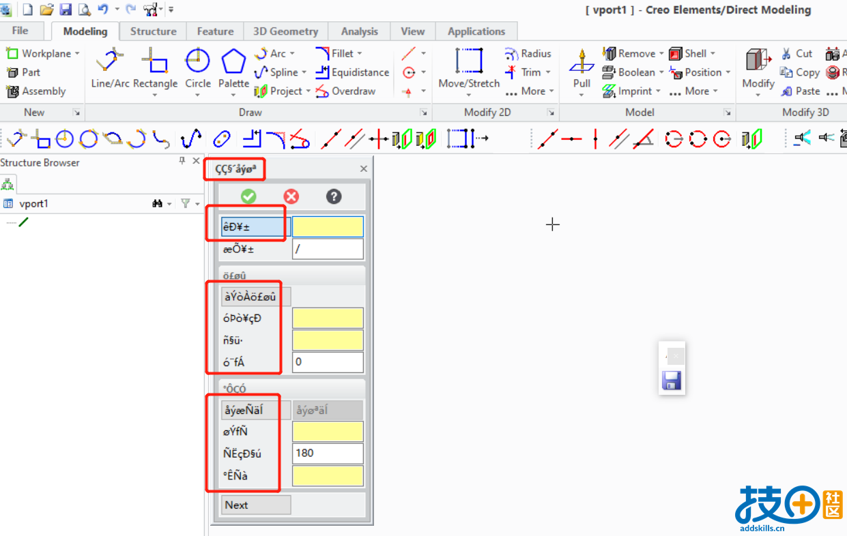The height and width of the screenshot is (536, 847).
Task: Select the Line/Arc tool in the ribbon
Action: pyautogui.click(x=111, y=69)
